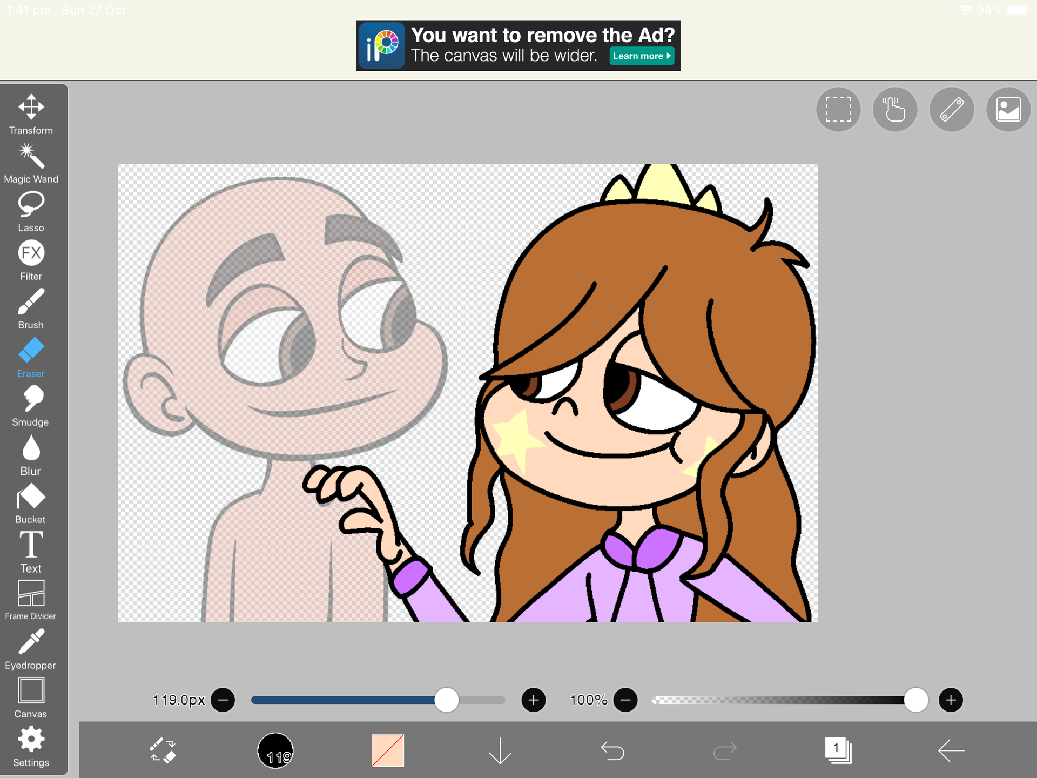Undo the last stroke
The width and height of the screenshot is (1037, 778).
pos(612,750)
